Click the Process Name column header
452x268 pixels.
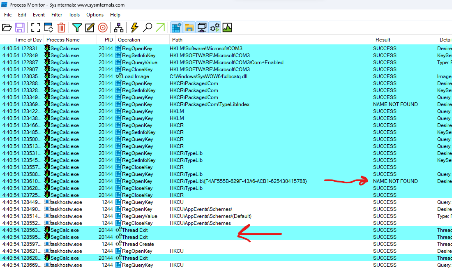(70, 40)
